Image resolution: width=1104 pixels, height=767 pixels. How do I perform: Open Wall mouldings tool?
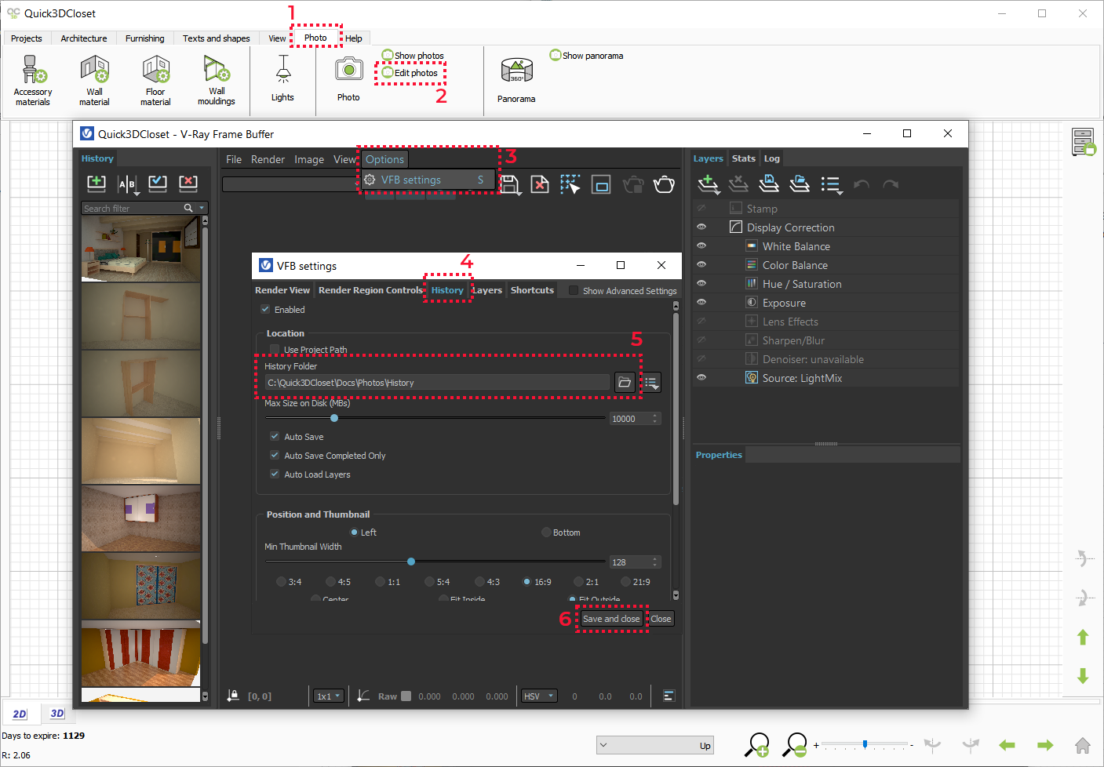216,80
